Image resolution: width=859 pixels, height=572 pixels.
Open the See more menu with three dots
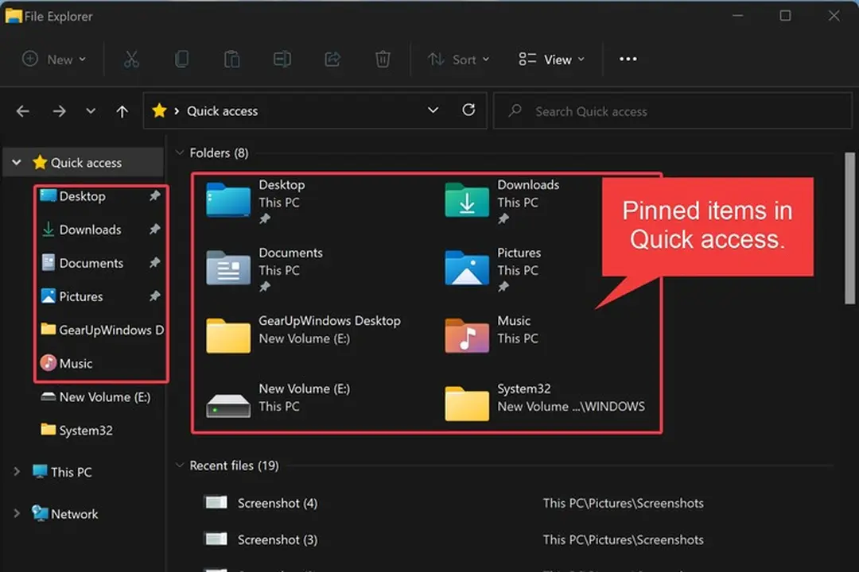pos(628,59)
